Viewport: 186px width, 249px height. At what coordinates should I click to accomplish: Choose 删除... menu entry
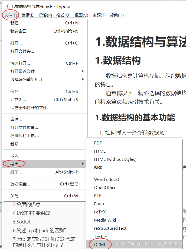tap(44, 144)
